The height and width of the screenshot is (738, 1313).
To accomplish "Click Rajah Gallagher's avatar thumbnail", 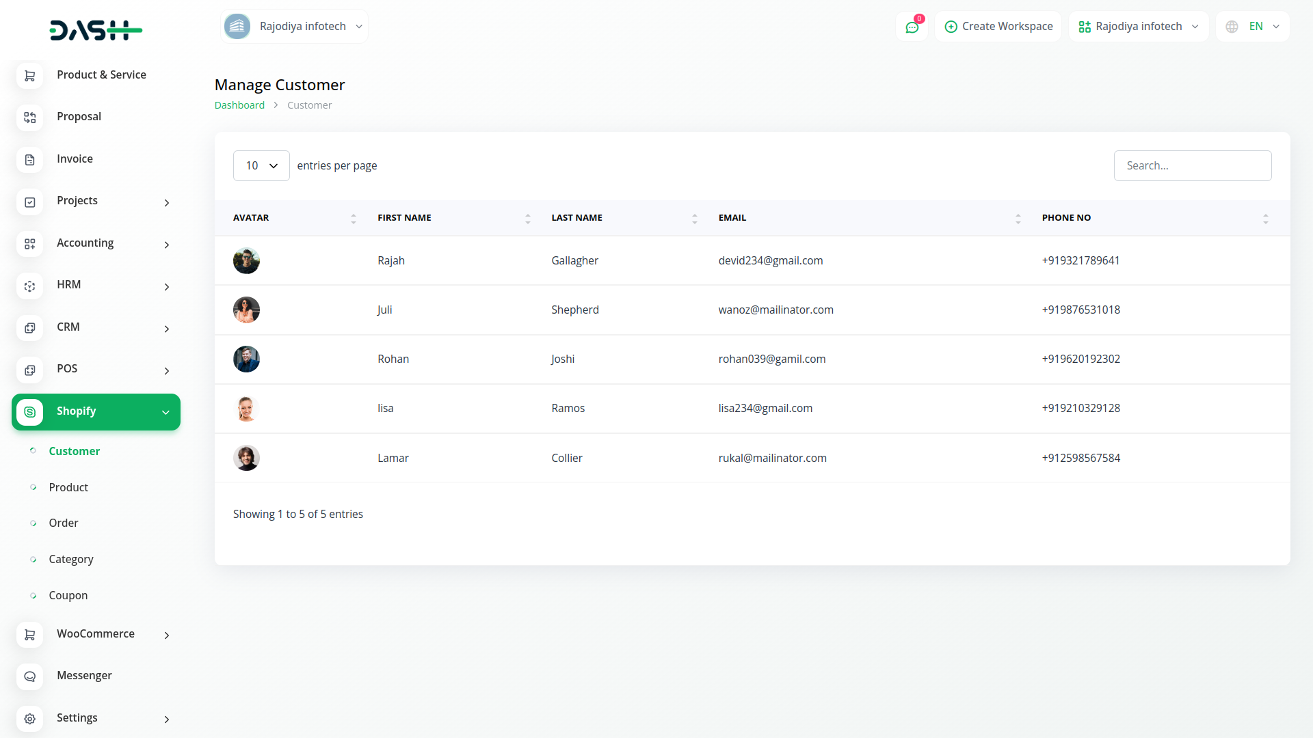I will click(246, 261).
